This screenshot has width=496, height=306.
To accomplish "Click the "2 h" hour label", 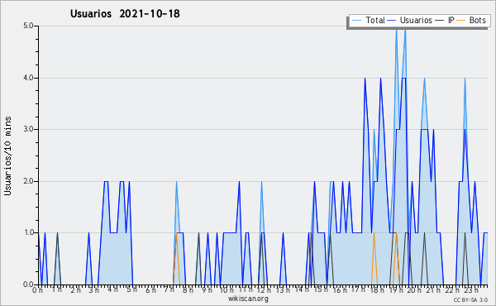I will coord(75,290).
